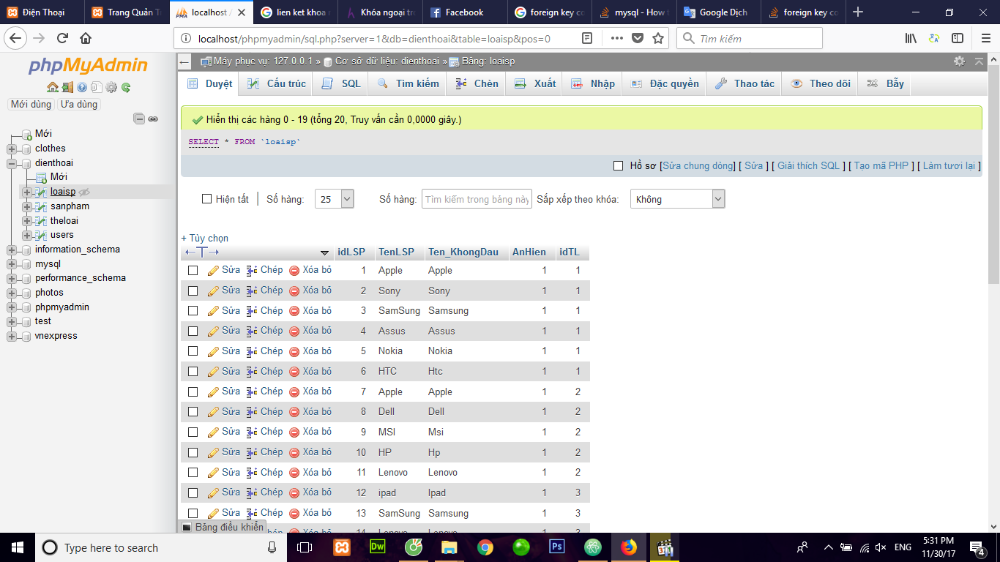Open Photoshop from taskbar
Viewport: 1000px width, 562px height.
coord(557,547)
